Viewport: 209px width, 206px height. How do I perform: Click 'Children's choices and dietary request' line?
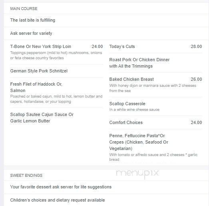pyautogui.click(x=58, y=200)
